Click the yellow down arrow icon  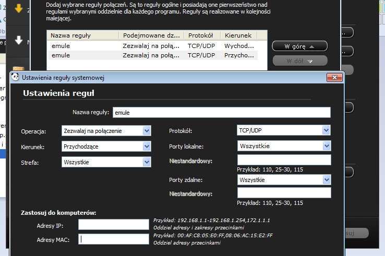pos(19,8)
